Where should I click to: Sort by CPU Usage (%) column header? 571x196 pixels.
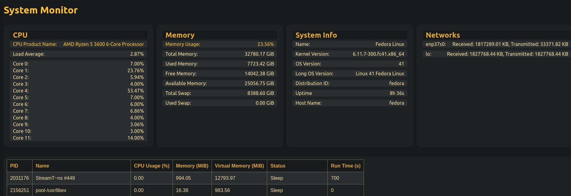click(152, 166)
